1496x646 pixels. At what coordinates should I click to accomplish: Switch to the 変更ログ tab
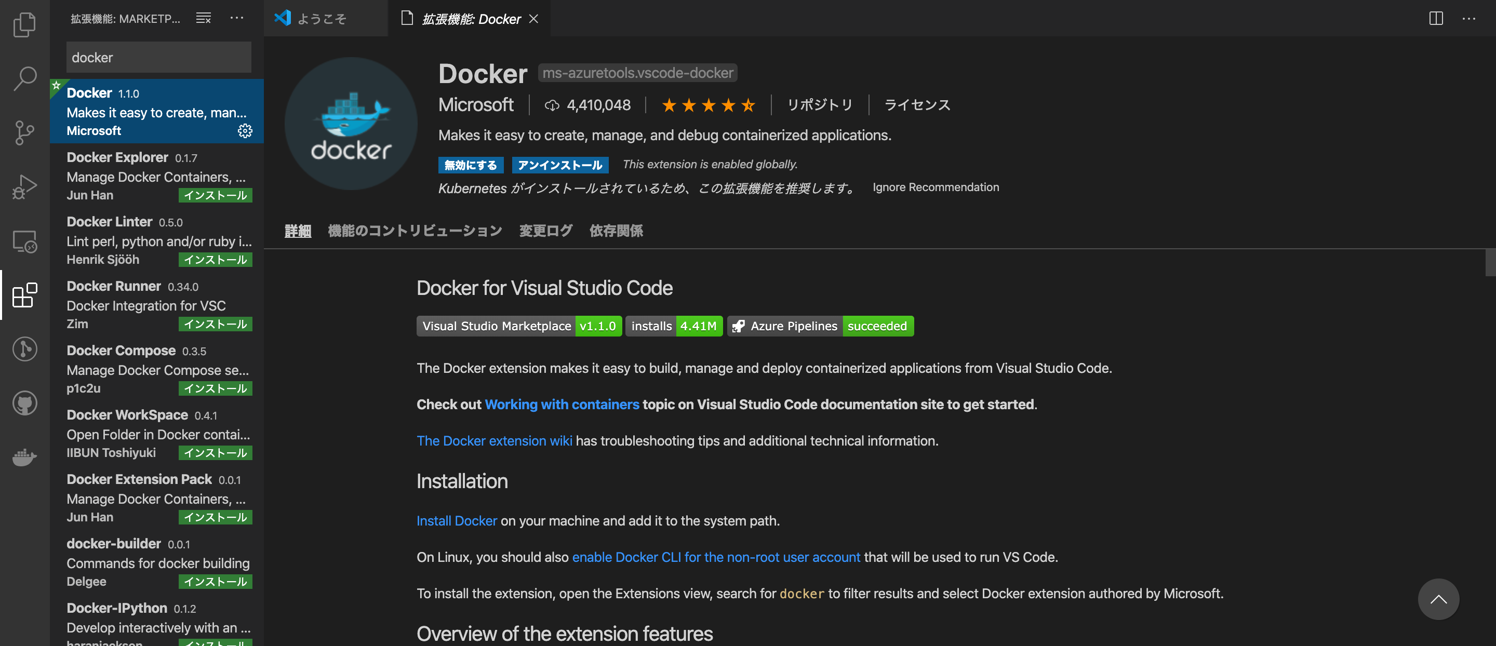click(545, 231)
